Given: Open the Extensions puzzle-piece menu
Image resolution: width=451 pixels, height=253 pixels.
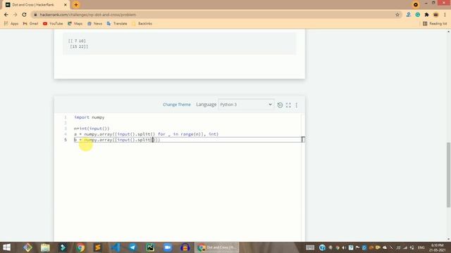Looking at the screenshot, I should coord(426,15).
